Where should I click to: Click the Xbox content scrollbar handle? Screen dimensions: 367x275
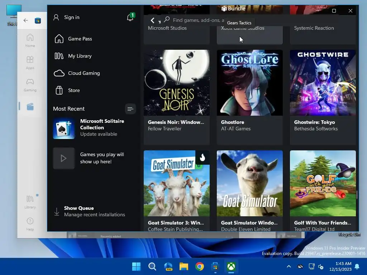(x=357, y=195)
